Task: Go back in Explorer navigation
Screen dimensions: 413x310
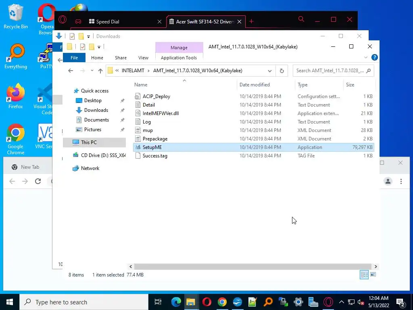Action: click(x=70, y=71)
